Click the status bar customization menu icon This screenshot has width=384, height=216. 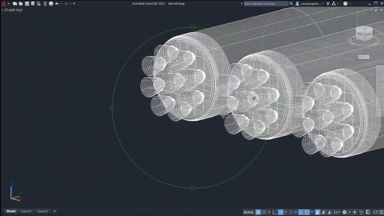(381, 212)
